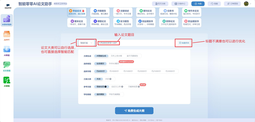Select AI智能生成 for 大纲生成
The width and height of the screenshot is (255, 122).
point(101,56)
